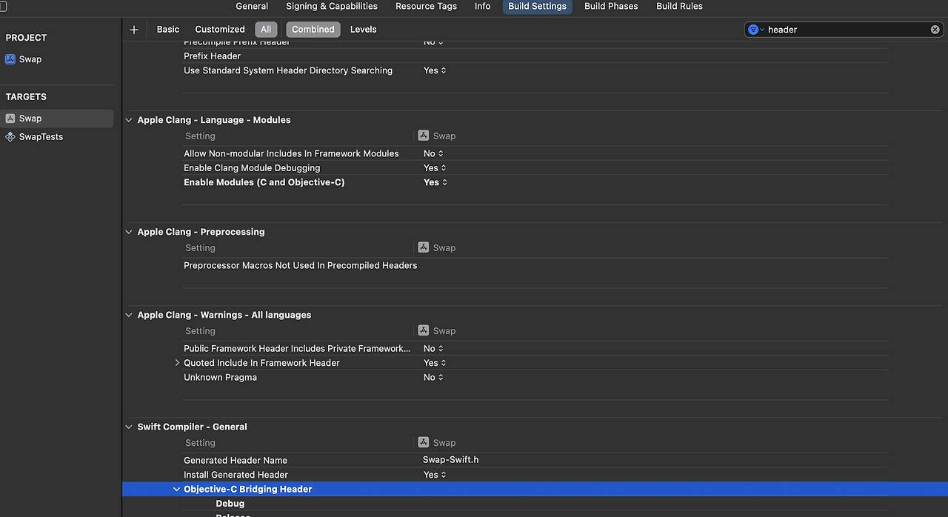The image size is (948, 517).
Task: Select the Unknown Pragma setting name
Action: (220, 377)
